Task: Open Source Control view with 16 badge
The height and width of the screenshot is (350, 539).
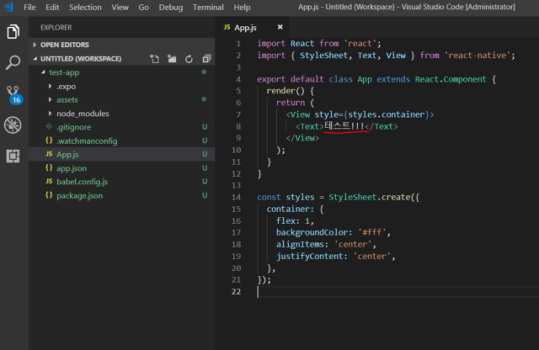Action: tap(14, 95)
